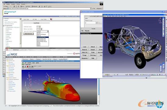This screenshot has height=110, width=167.
Task: Open File menu in remote viewer window
Action: pos(23,63)
